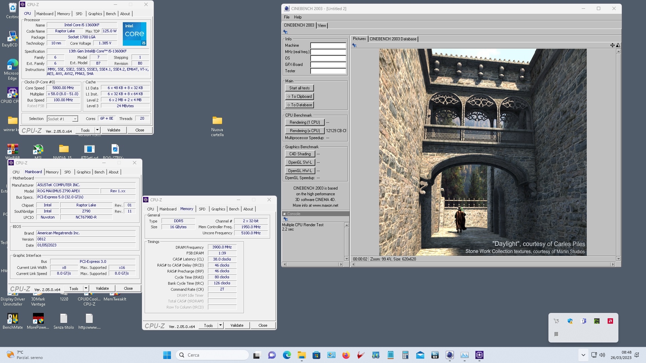Collapse the hidden tray icons chevron
Screen dimensions: 646x363
583,355
